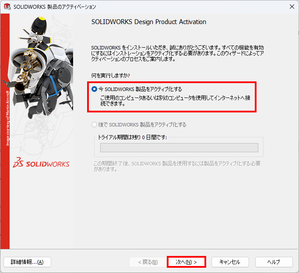This screenshot has width=299, height=273.
Task: Close the SOLIDWORKS activation dialog
Action: (292, 7)
